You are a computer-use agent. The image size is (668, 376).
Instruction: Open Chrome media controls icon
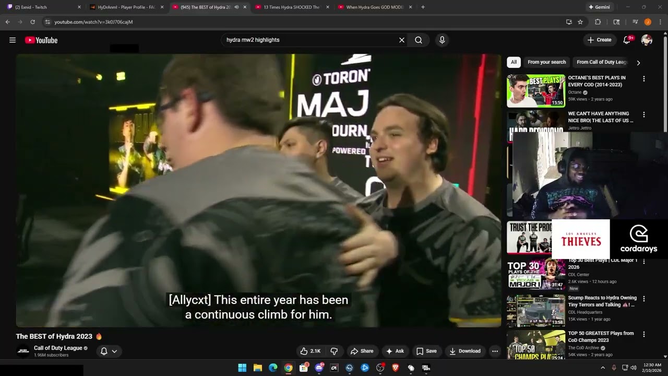tap(635, 22)
